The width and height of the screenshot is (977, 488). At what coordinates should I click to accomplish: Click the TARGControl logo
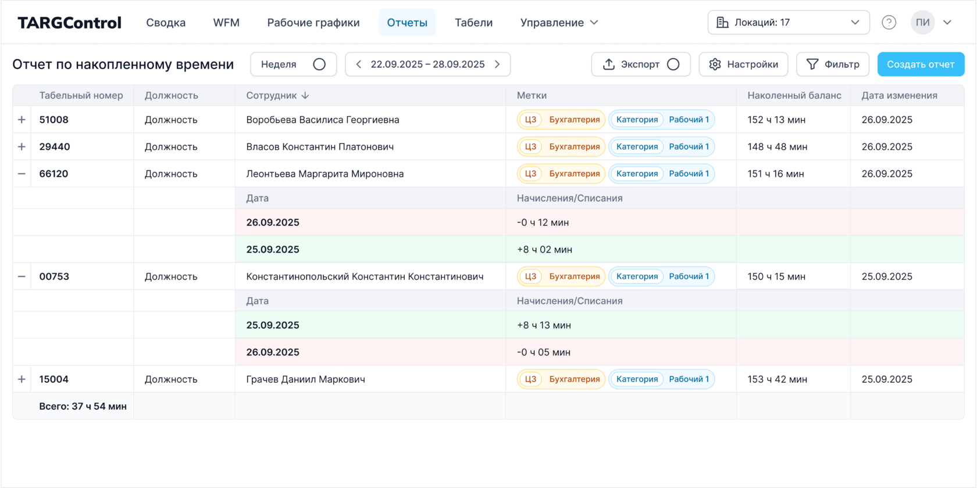69,23
